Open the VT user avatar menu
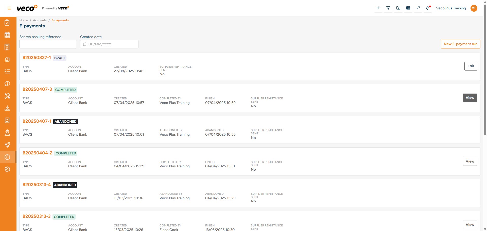Screen dimensions: 487x231 pyautogui.click(x=474, y=8)
